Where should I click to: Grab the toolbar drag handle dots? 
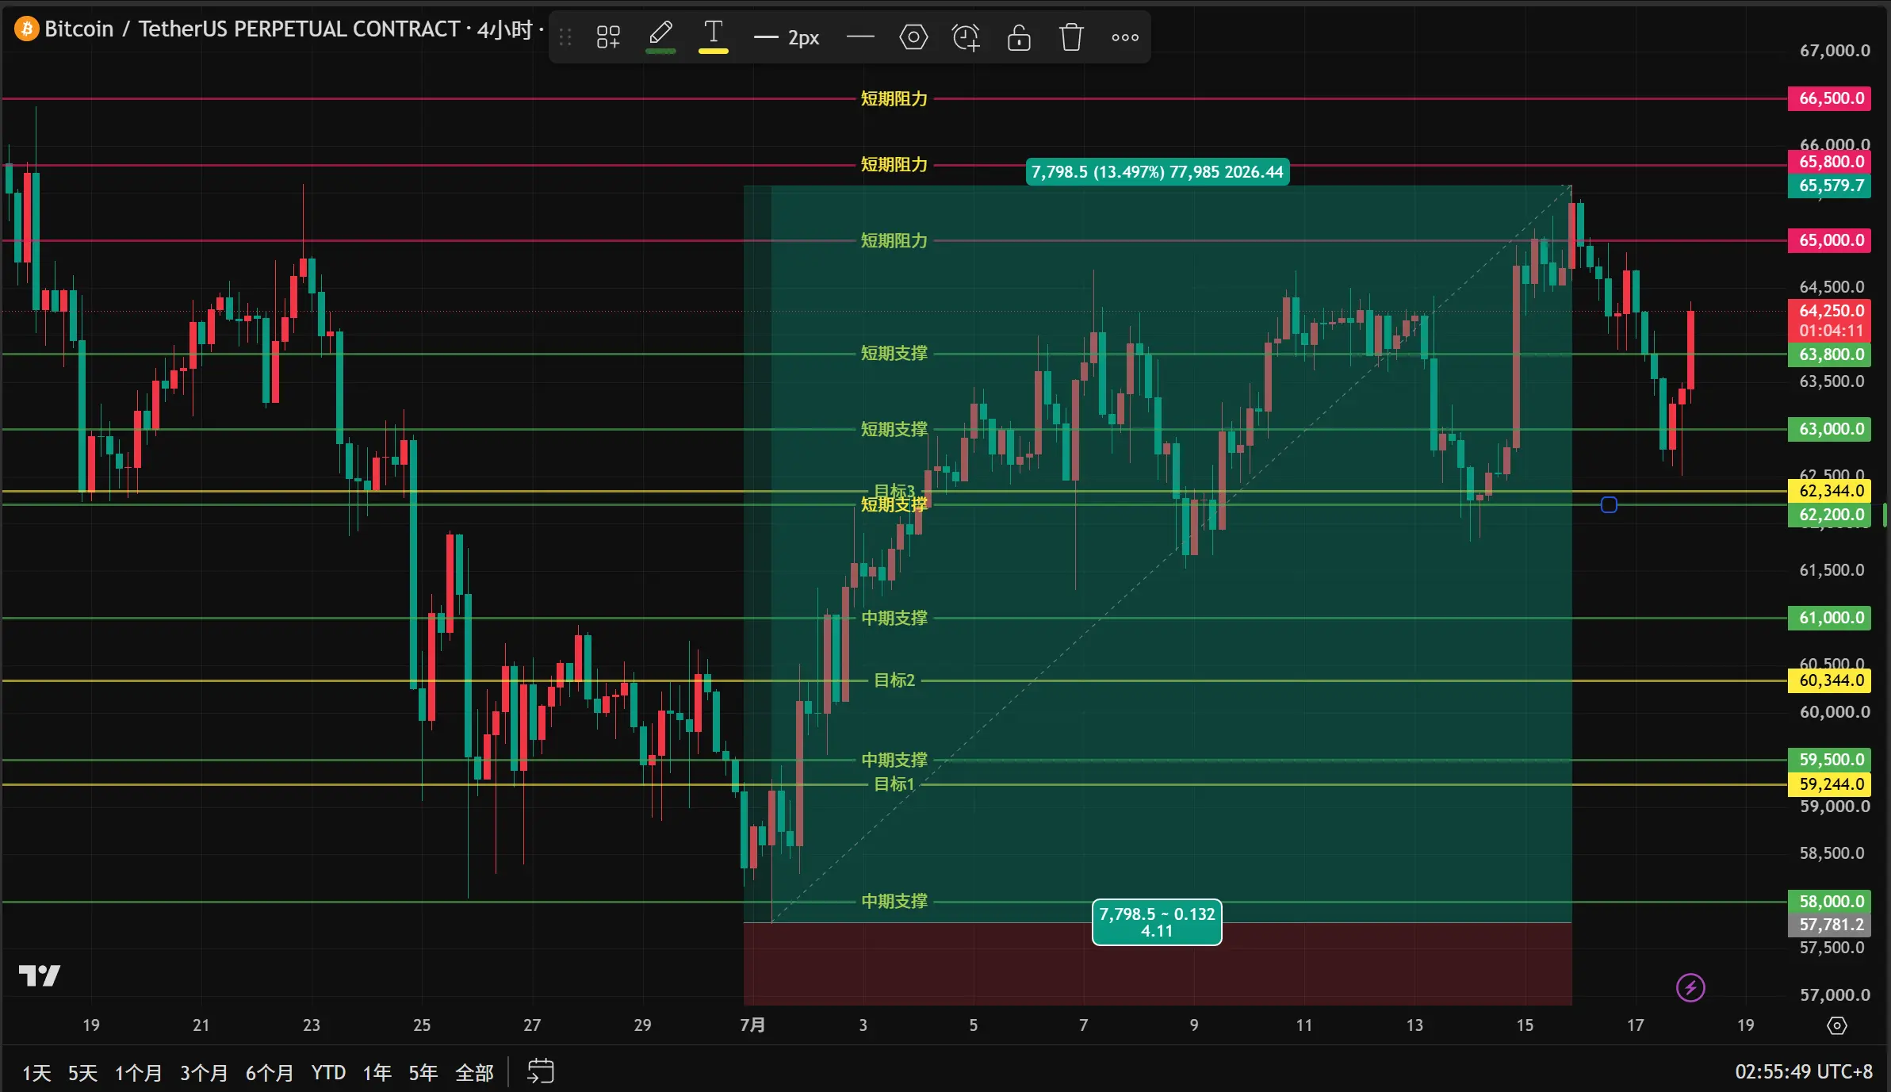tap(565, 36)
